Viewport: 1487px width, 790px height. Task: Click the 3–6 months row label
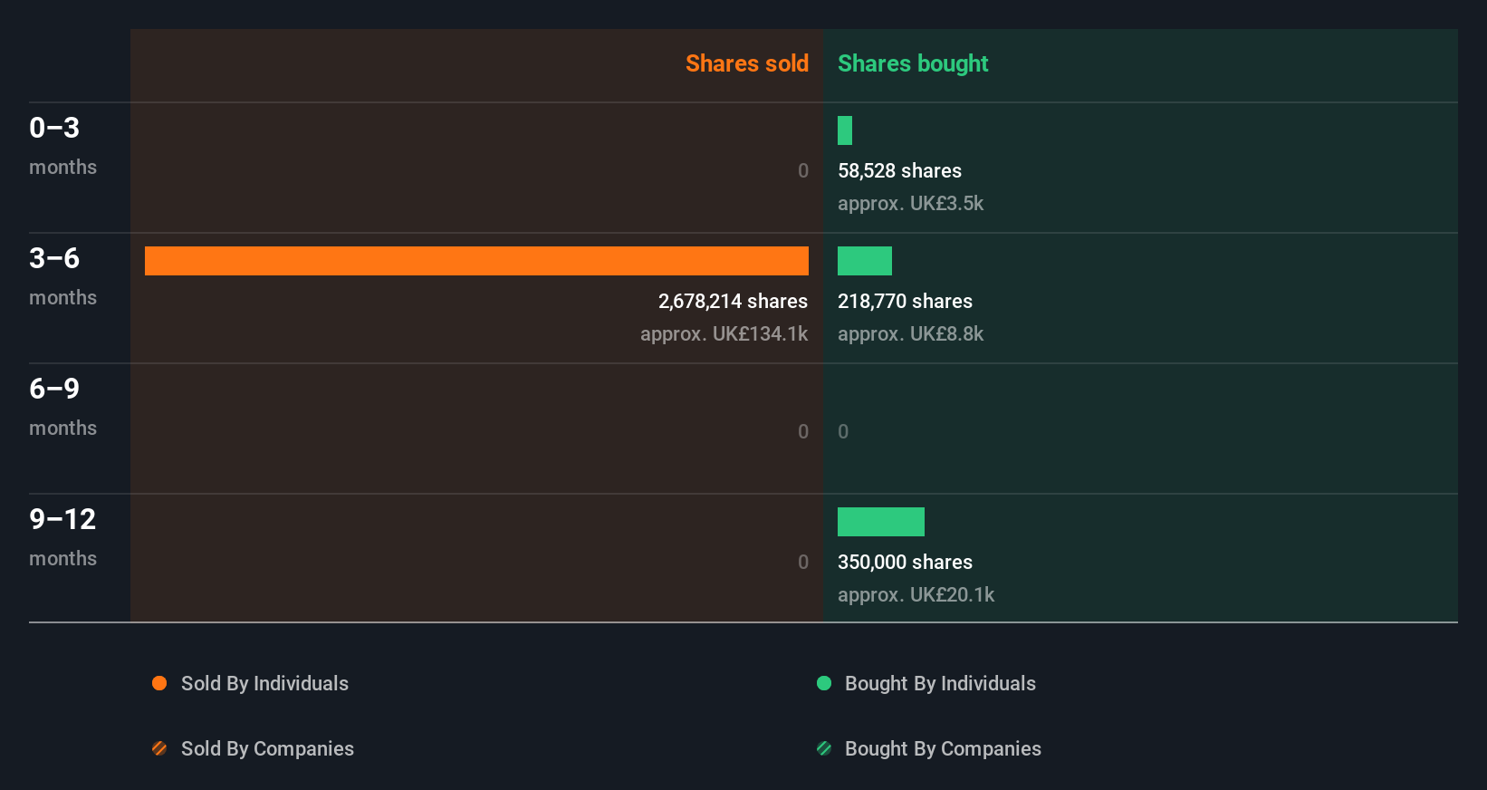click(x=62, y=275)
